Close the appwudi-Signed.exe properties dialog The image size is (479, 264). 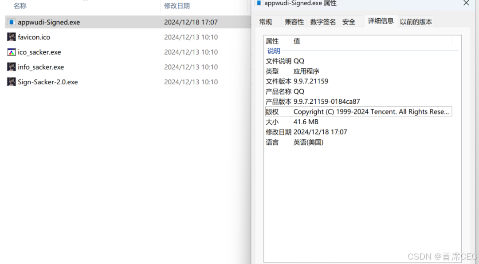tap(466, 3)
